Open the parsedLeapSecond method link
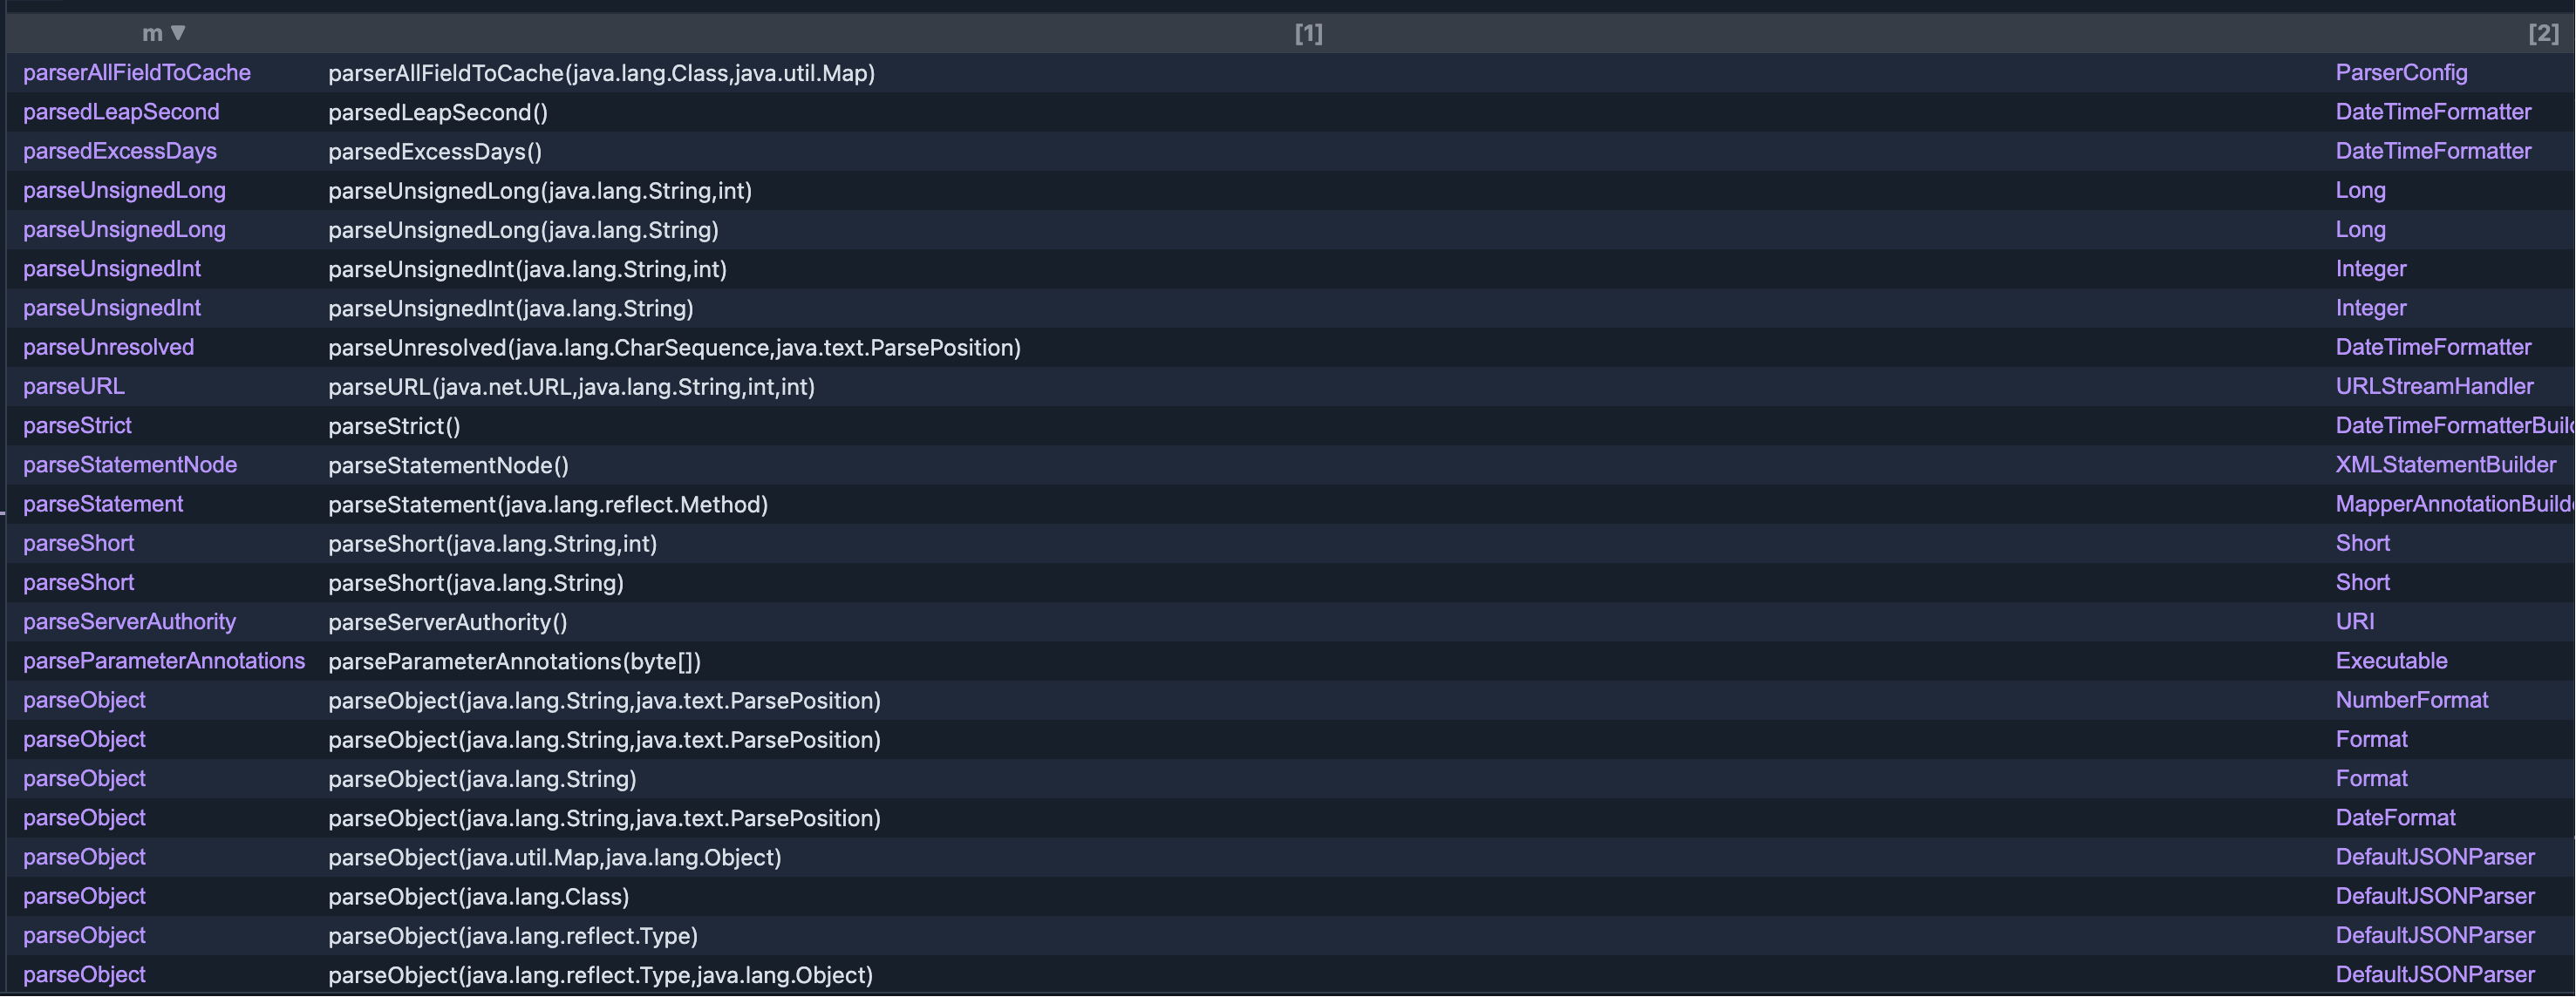 point(121,112)
